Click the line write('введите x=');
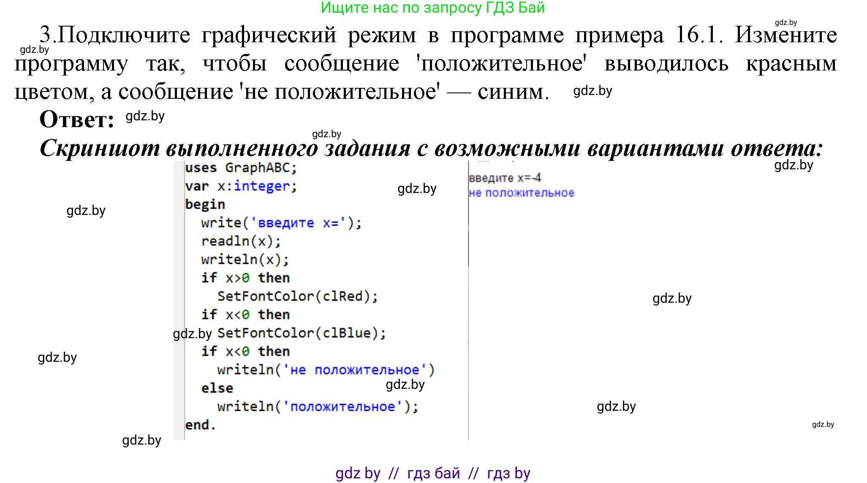867x483 pixels. click(282, 223)
